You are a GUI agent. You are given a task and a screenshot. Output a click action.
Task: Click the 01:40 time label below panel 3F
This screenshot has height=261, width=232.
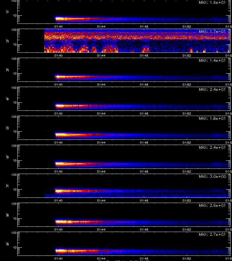(58, 85)
